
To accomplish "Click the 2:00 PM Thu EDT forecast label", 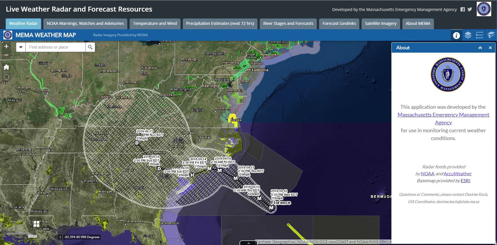I will (x=251, y=171).
